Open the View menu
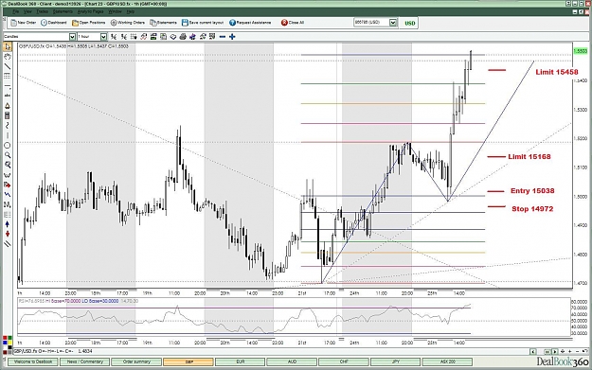The image size is (592, 370). (27, 11)
